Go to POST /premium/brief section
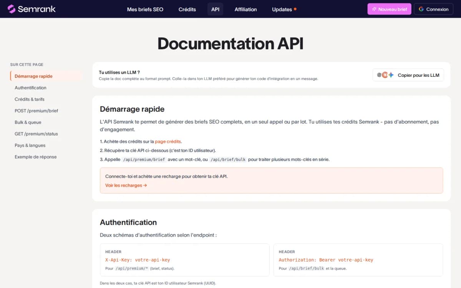The height and width of the screenshot is (288, 461). tap(36, 111)
